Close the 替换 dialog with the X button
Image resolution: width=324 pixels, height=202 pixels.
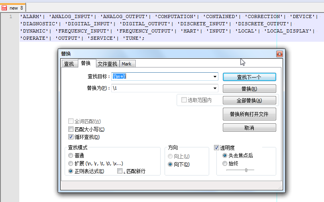tap(279, 54)
